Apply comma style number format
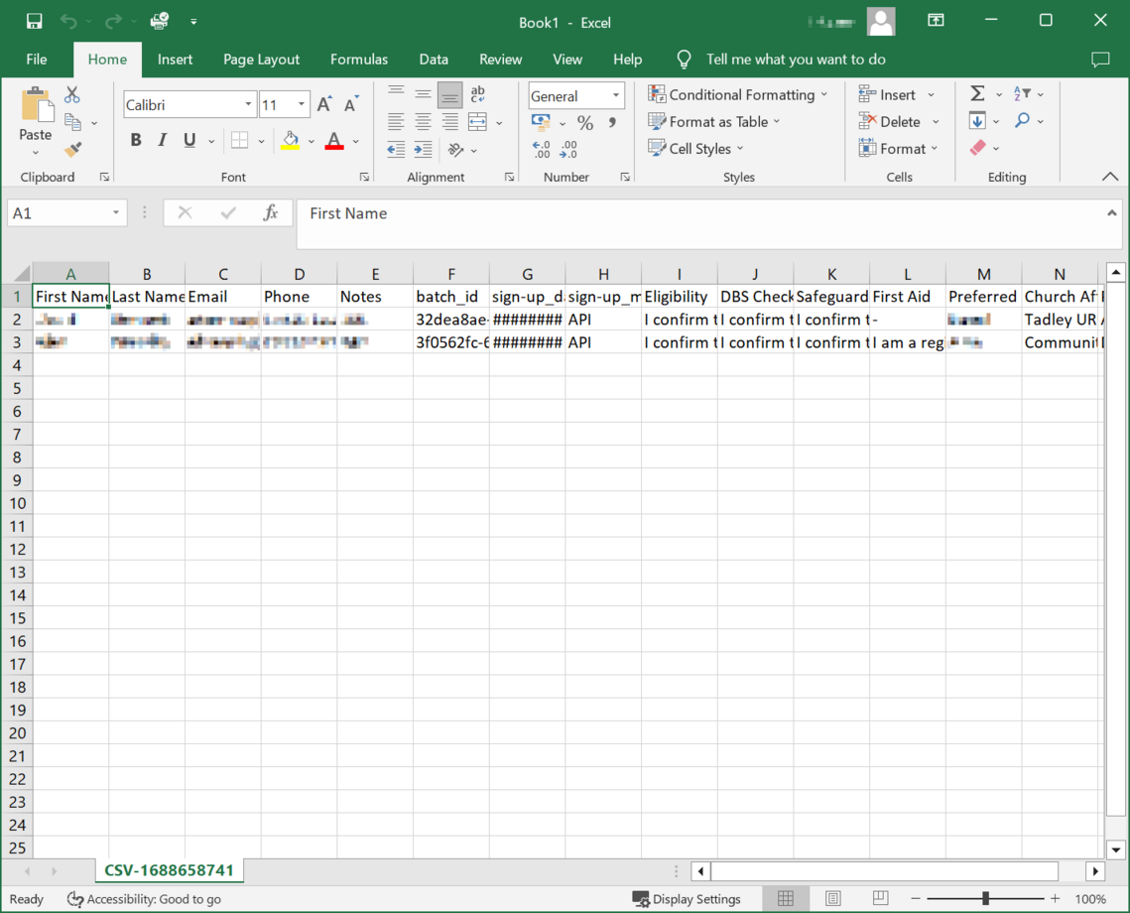This screenshot has height=913, width=1130. (x=612, y=122)
